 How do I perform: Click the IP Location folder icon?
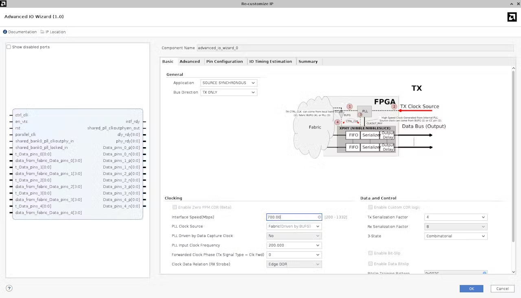click(42, 32)
